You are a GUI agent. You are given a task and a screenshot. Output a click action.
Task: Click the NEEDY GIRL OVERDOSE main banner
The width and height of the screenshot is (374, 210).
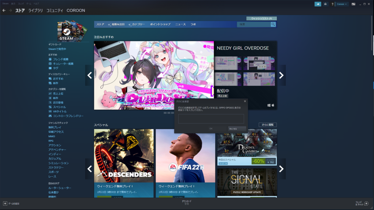pyautogui.click(x=154, y=75)
